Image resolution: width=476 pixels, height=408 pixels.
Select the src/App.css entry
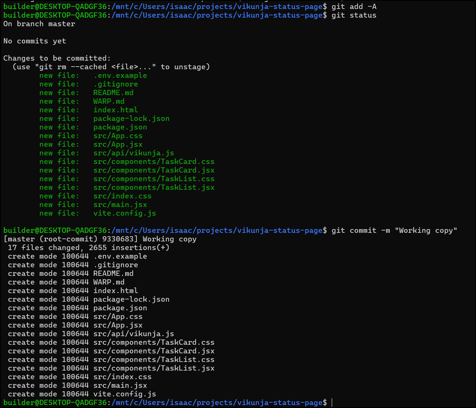click(118, 136)
